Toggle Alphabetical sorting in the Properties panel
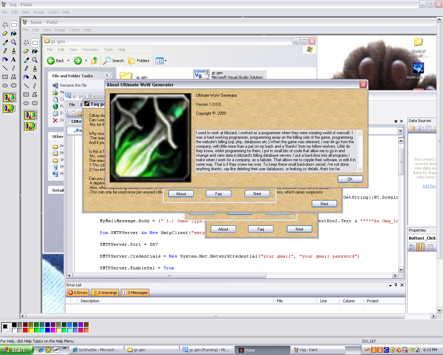The height and width of the screenshot is (355, 443). [x=420, y=247]
